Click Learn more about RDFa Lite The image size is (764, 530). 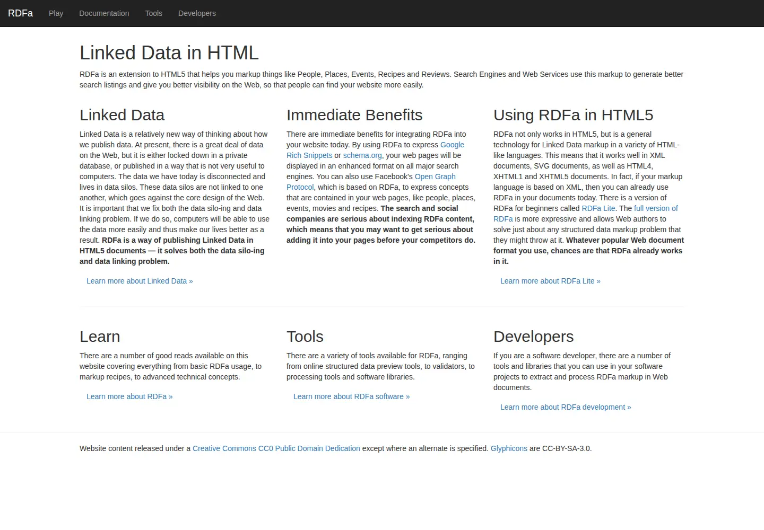coord(550,281)
